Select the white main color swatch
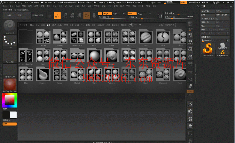The width and height of the screenshot is (235, 143). pos(13,115)
